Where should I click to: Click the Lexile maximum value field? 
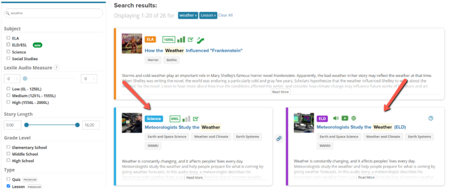click(x=89, y=78)
